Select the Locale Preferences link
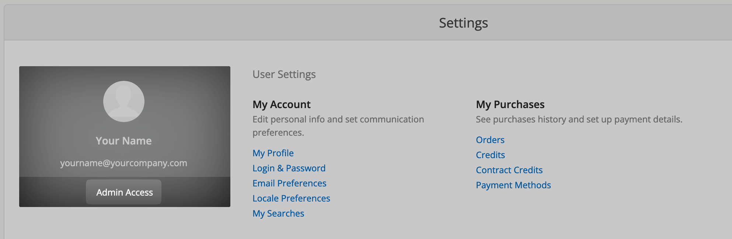The height and width of the screenshot is (239, 732). 291,198
